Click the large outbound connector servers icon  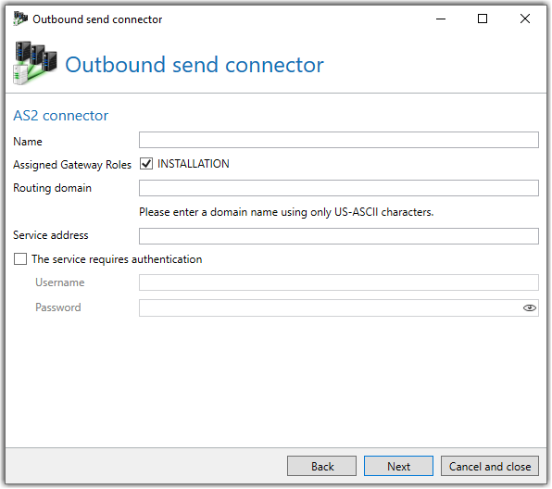click(35, 63)
